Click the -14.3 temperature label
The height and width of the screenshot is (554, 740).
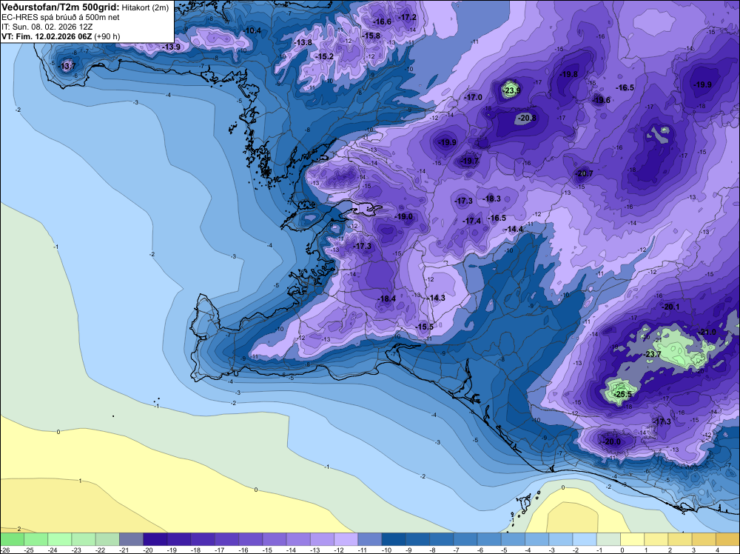pos(437,298)
